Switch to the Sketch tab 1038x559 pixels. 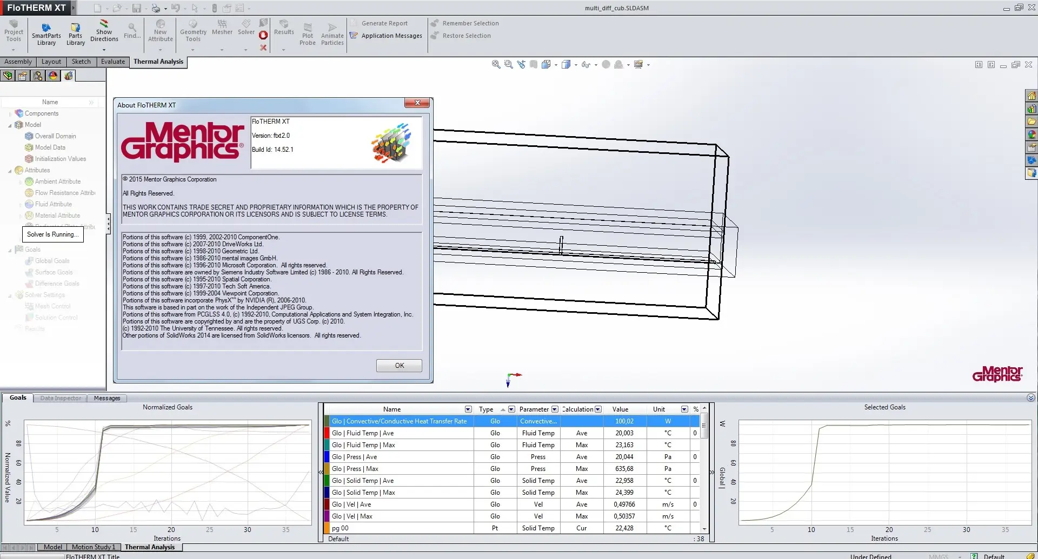(81, 62)
